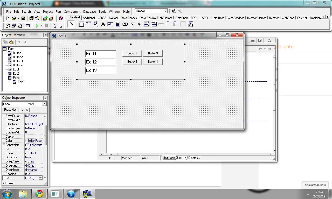Image resolution: width=332 pixels, height=199 pixels.
Task: Select the ScrollBar component icon
Action: (161, 24)
